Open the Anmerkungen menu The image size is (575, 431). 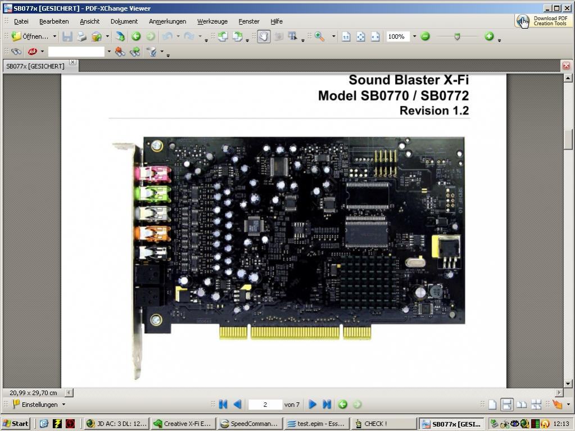pyautogui.click(x=167, y=21)
